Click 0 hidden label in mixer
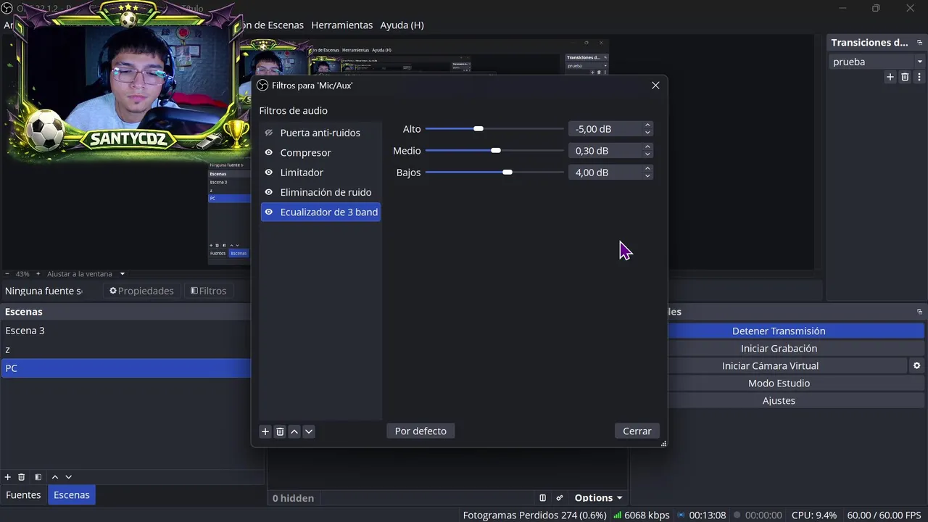 tap(293, 498)
